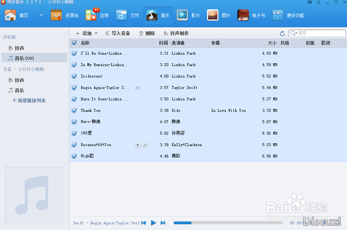Click next track button in player
The image size is (347, 230).
click(163, 223)
